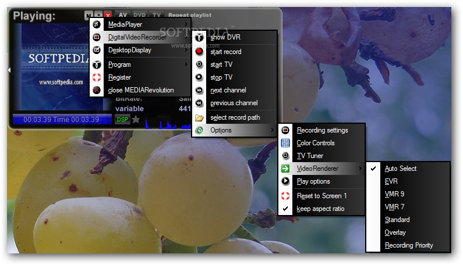Open TV Tuner menu entry
The width and height of the screenshot is (463, 265).
321,156
